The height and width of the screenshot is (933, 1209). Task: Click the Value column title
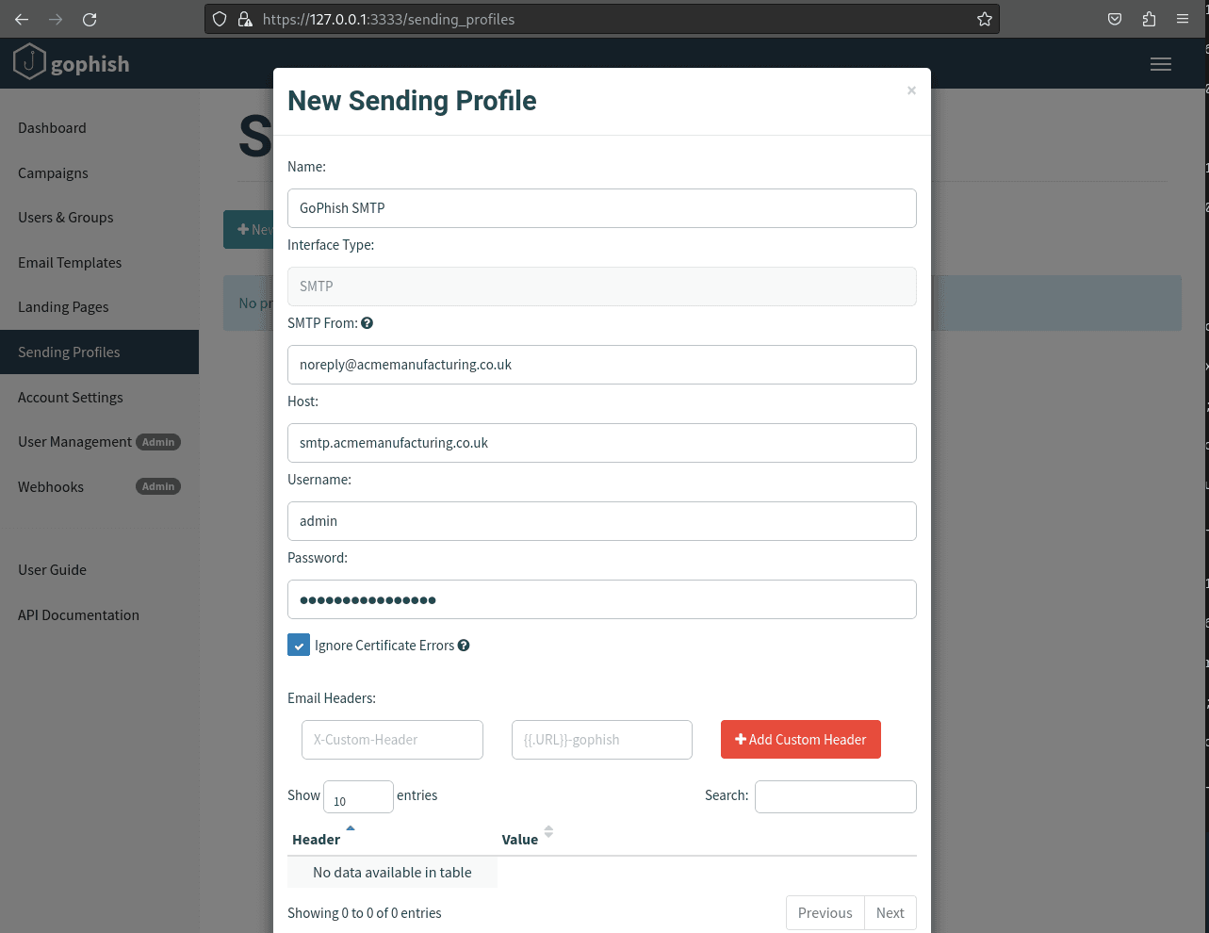click(520, 840)
